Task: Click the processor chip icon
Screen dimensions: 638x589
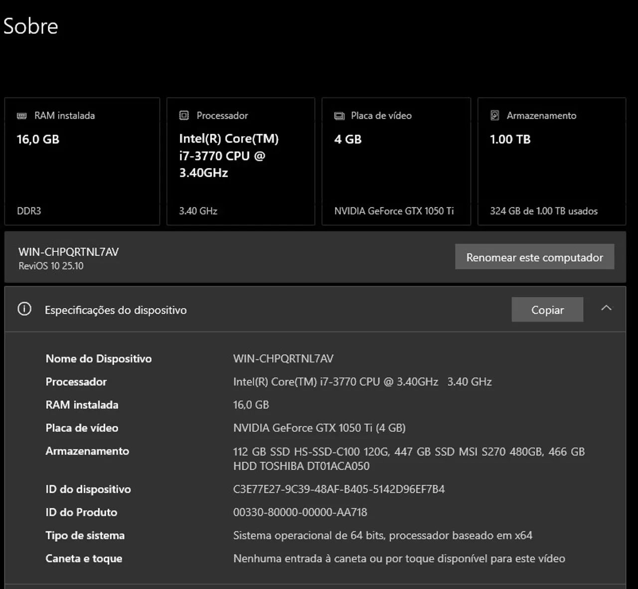Action: tap(184, 116)
